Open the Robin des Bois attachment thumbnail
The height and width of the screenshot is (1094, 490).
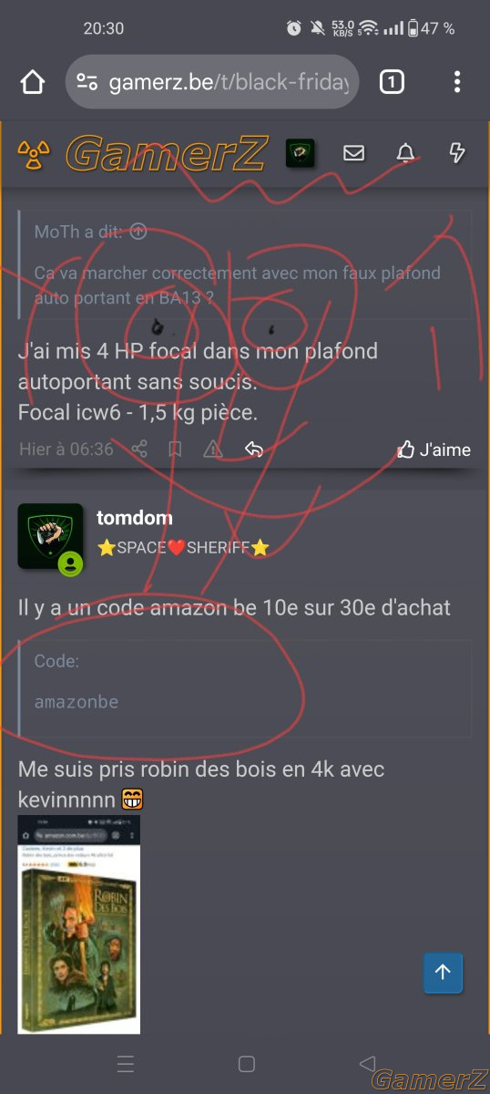[79, 924]
